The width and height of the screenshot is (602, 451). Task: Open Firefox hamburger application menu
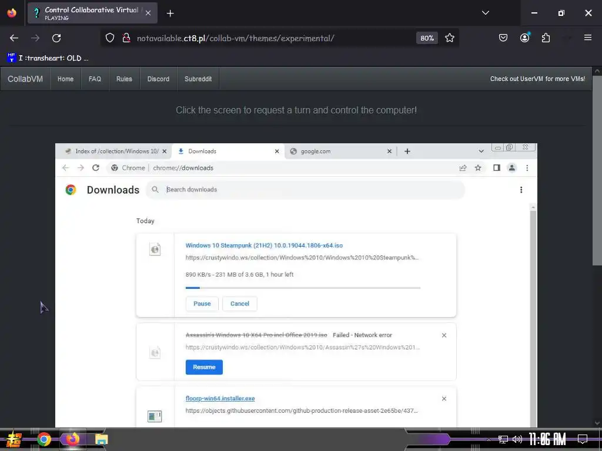pyautogui.click(x=588, y=38)
